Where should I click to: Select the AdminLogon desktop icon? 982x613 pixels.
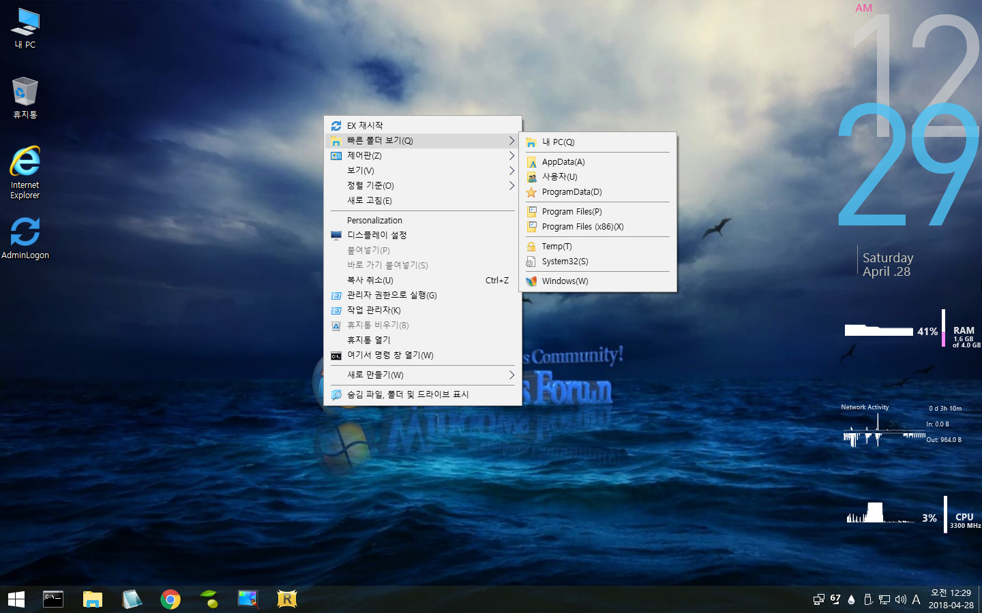(x=25, y=238)
